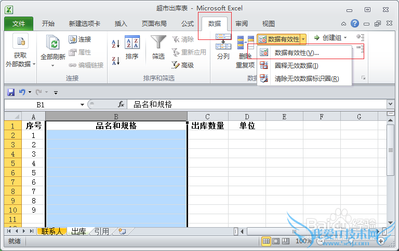
Task: Open the Name Box dropdown arrow
Action: point(82,105)
